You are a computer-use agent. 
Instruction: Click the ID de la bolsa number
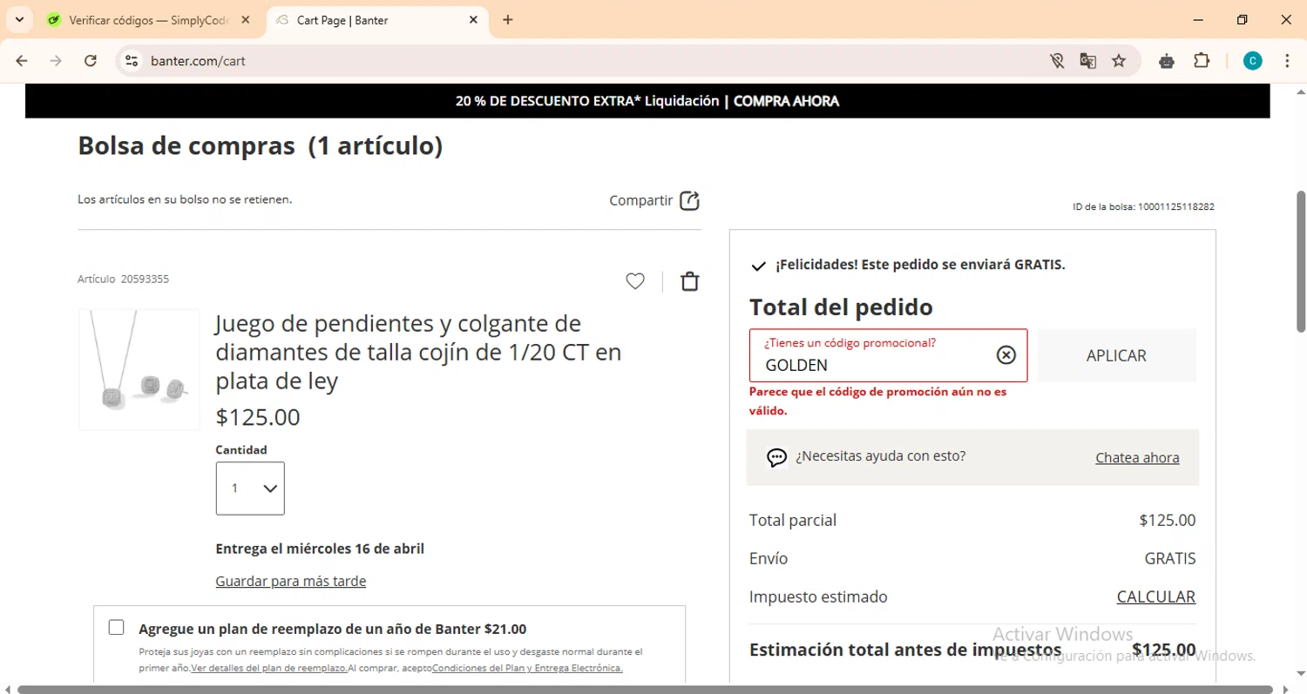tap(1143, 206)
